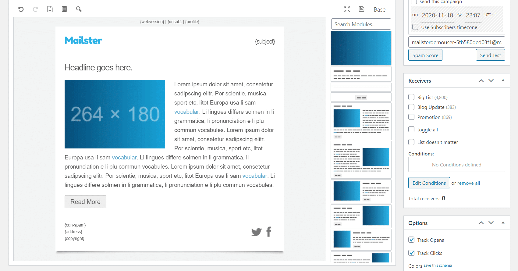Select the text-only module thumbnail
Screen dimensions: 518x271
point(361,74)
